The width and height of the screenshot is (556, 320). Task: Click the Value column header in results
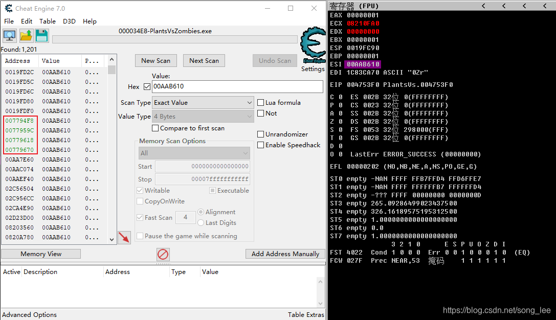[51, 61]
